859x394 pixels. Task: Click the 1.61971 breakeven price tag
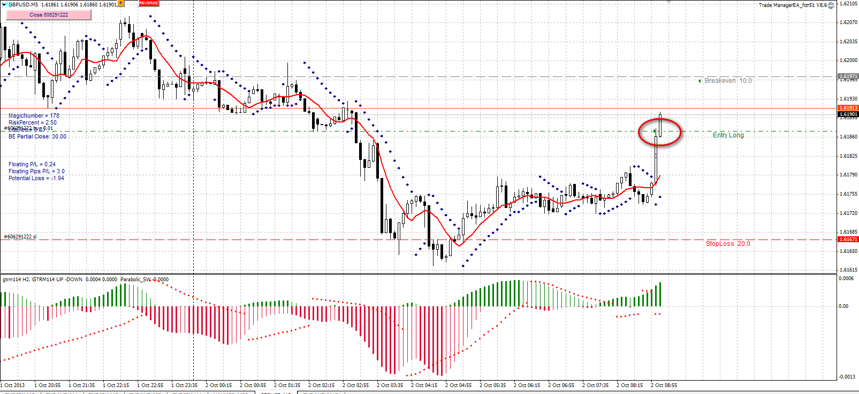pyautogui.click(x=848, y=76)
